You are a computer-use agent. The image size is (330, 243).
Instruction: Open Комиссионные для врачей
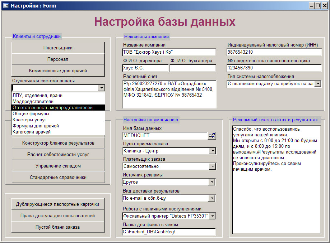pyautogui.click(x=58, y=71)
